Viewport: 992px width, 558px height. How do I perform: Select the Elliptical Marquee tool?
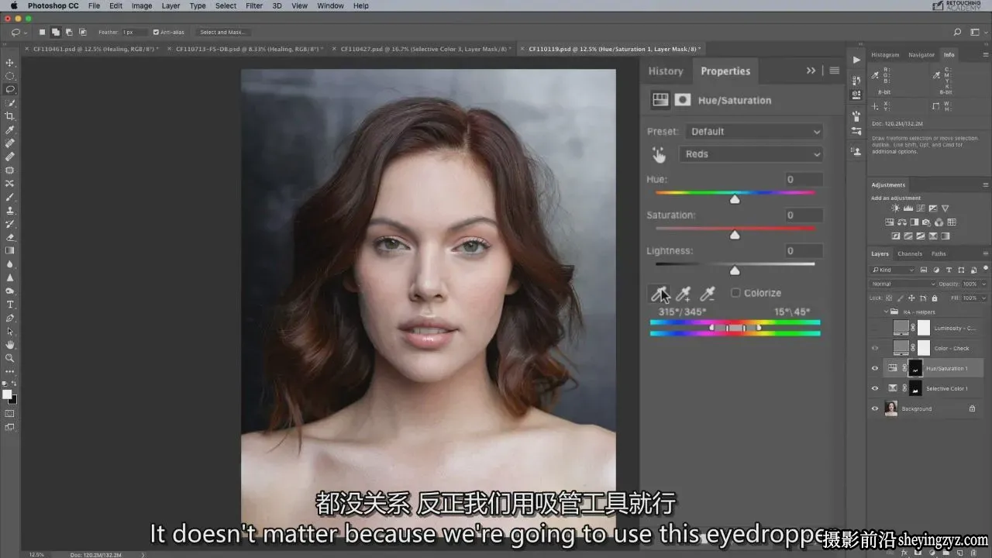10,76
